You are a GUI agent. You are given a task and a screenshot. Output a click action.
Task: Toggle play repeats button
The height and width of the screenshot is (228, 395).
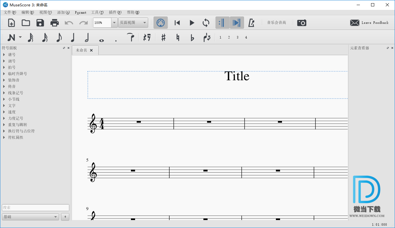222,23
